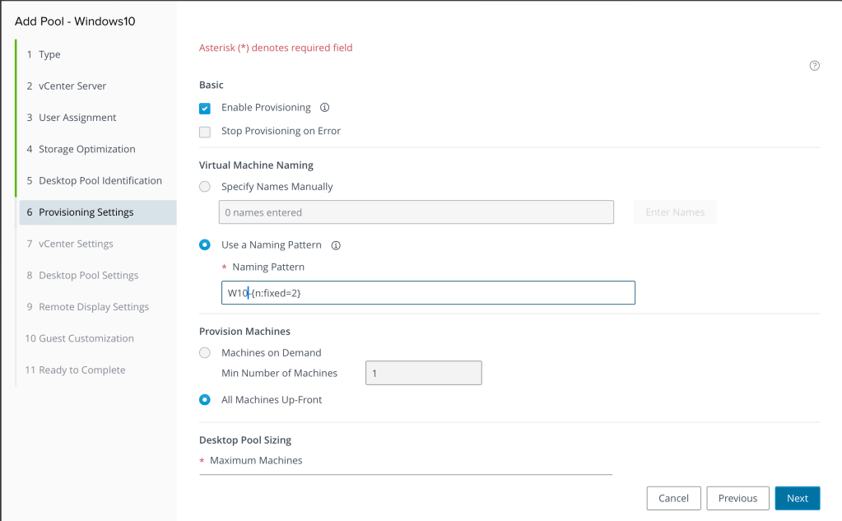Select Use a Naming Pattern option
The image size is (842, 521).
205,245
